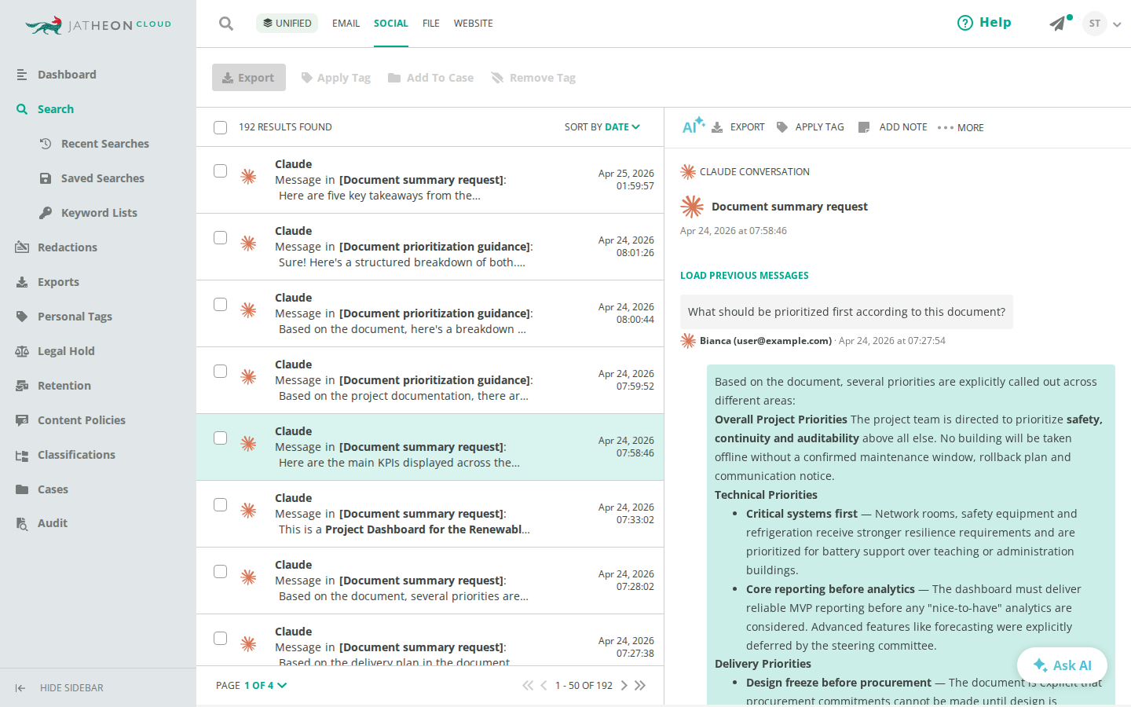Click Add Note in conversation toolbar
Screen dimensions: 1131x707
click(x=893, y=127)
